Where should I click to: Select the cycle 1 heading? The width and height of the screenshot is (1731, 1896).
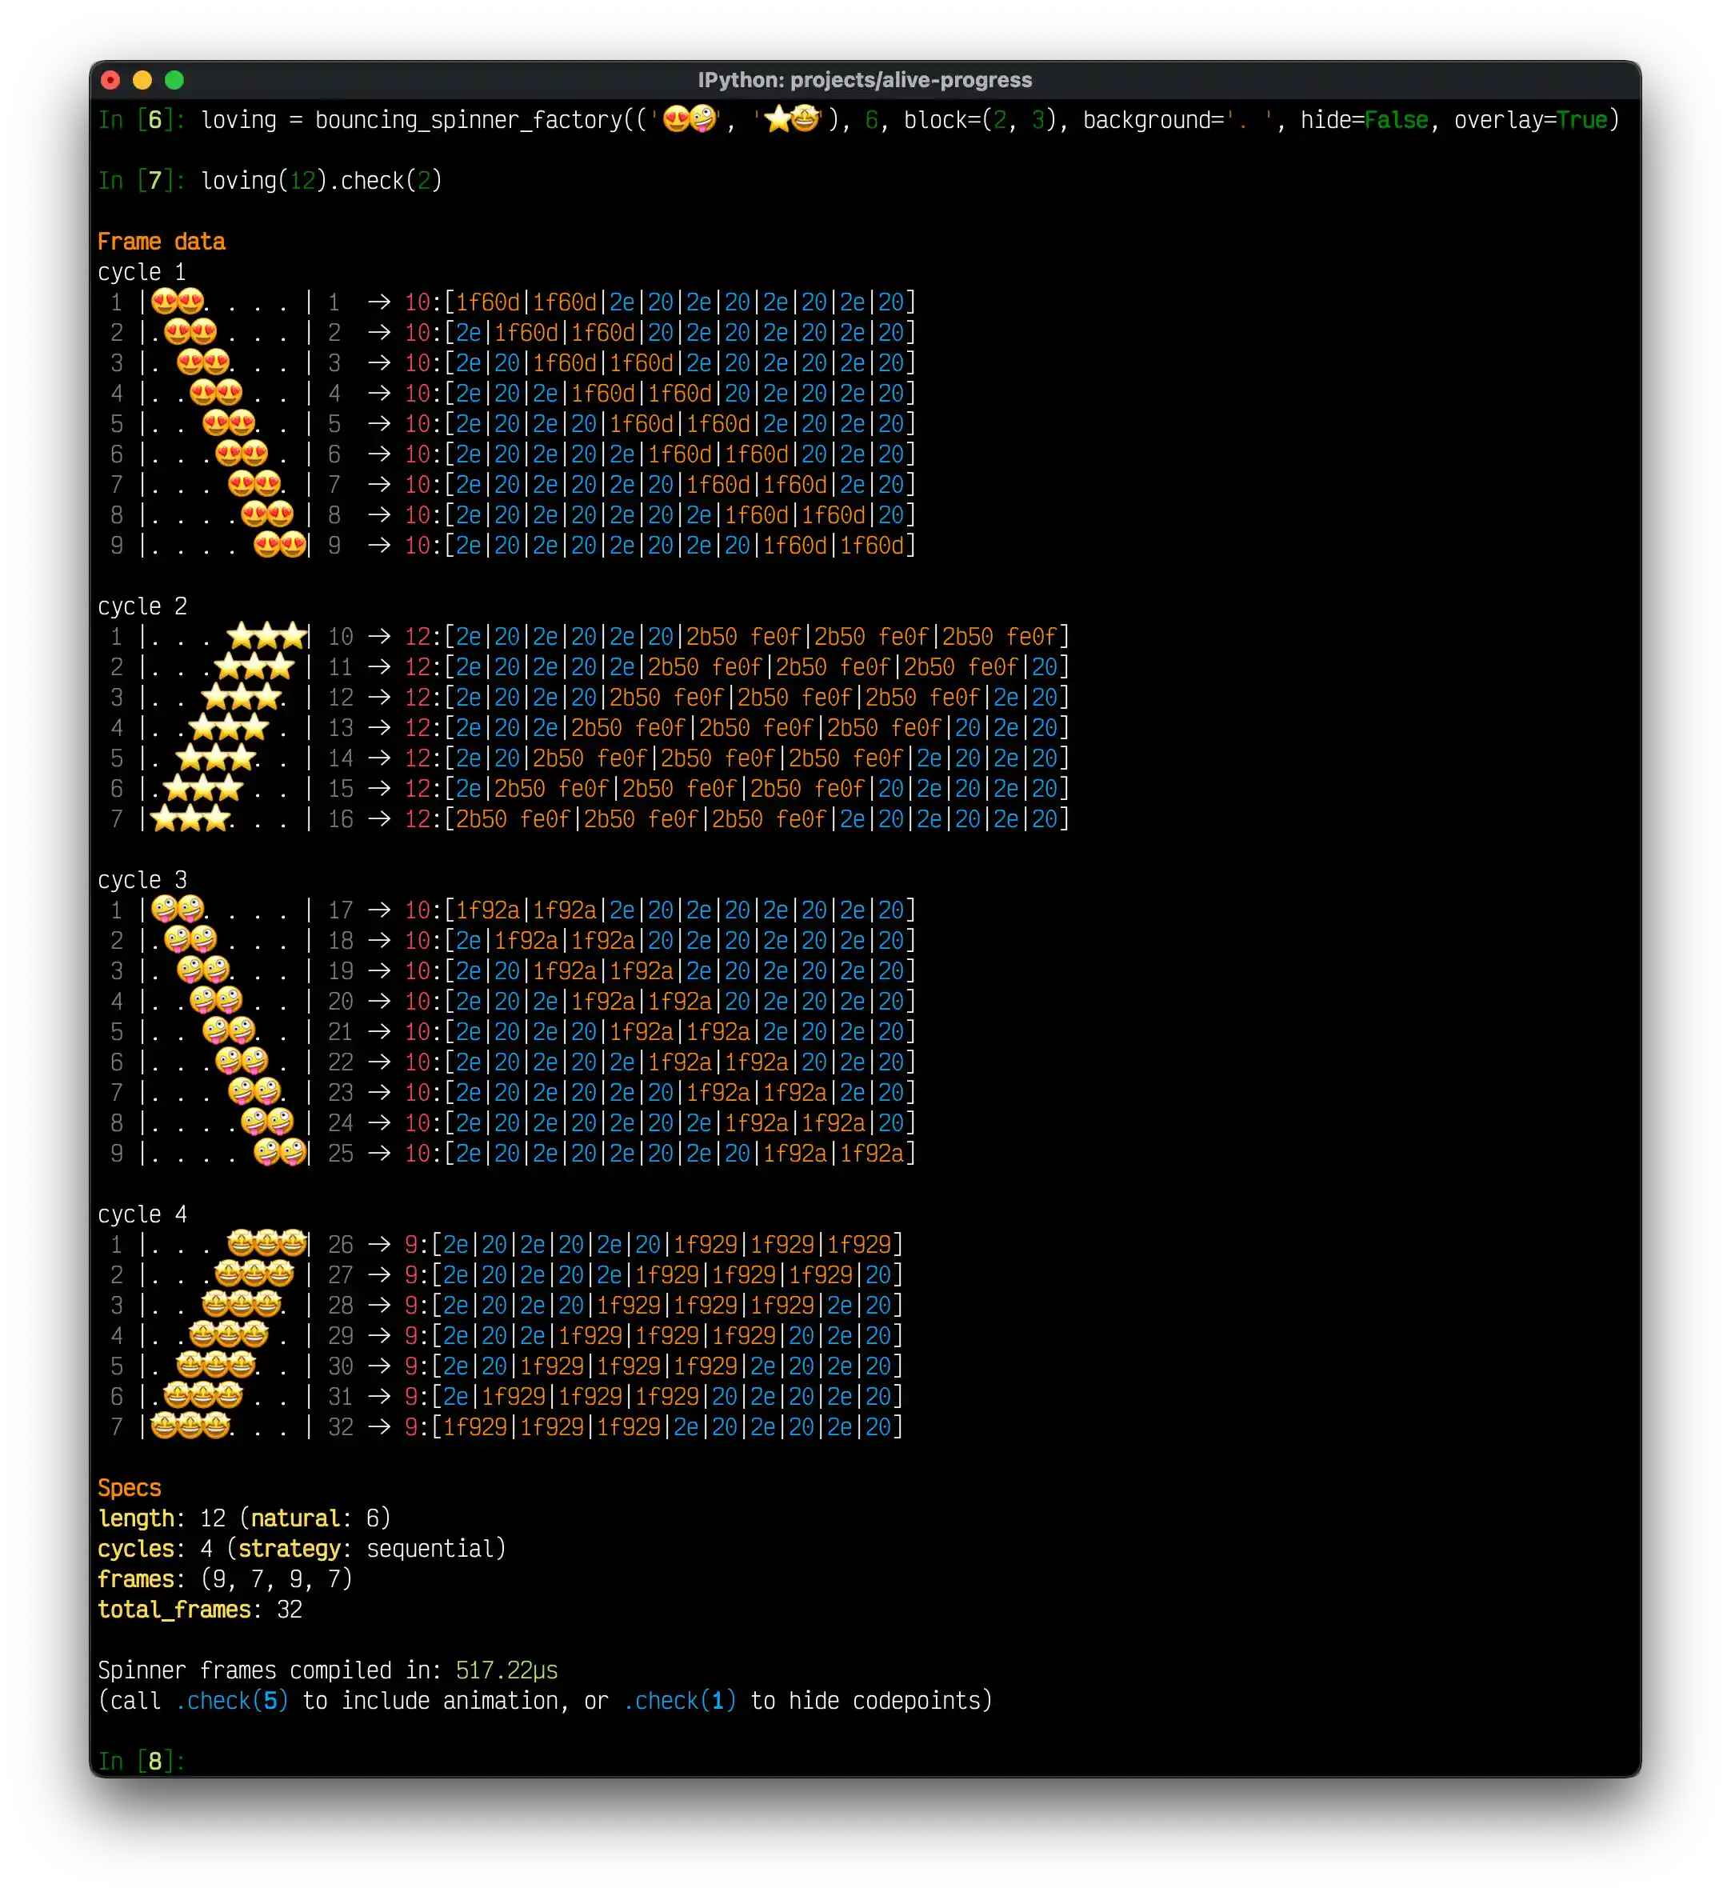[141, 272]
